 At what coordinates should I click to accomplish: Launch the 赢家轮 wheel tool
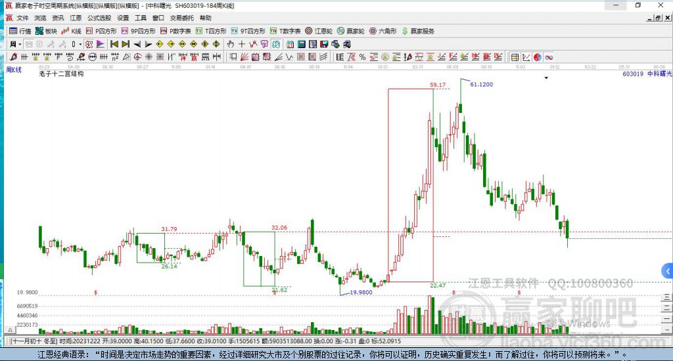coord(351,31)
